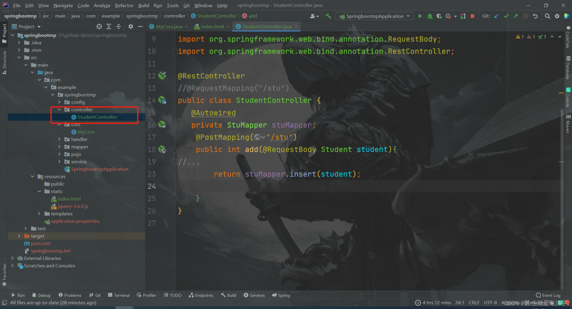This screenshot has width=572, height=309.
Task: Switch to the index.html editor tab
Action: [x=212, y=27]
